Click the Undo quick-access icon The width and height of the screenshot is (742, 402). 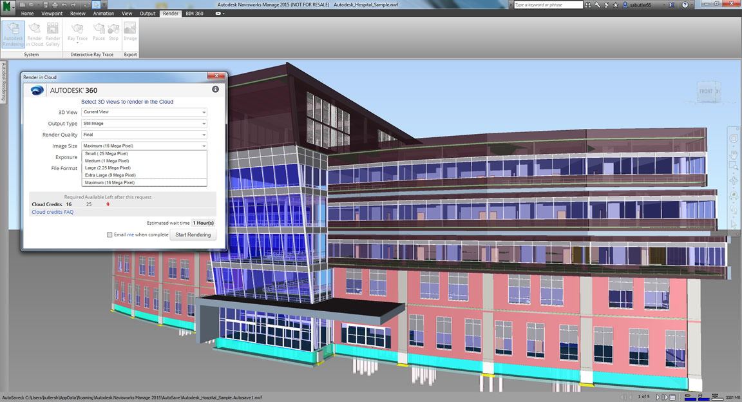click(x=64, y=5)
